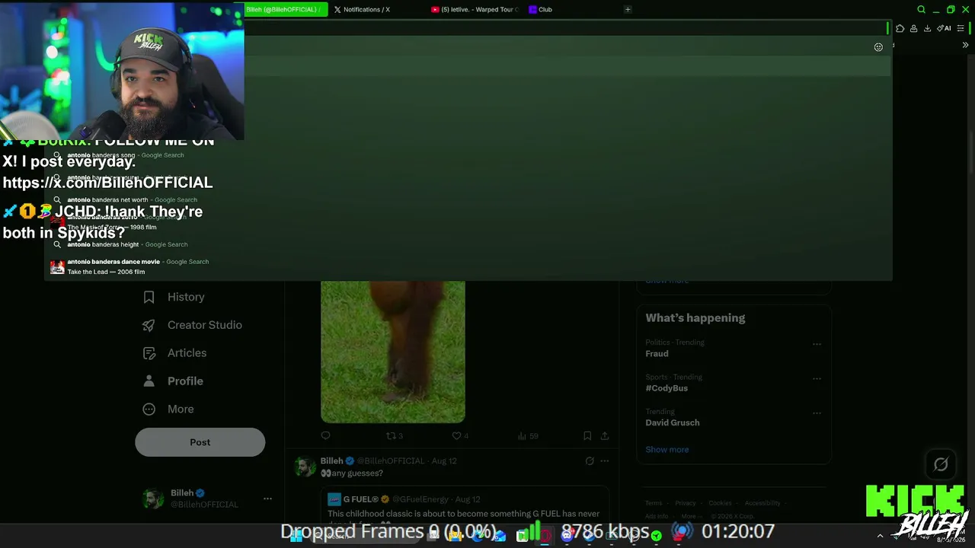The width and height of the screenshot is (975, 548).
Task: Open options for the #CodyBus trend
Action: pos(817,378)
